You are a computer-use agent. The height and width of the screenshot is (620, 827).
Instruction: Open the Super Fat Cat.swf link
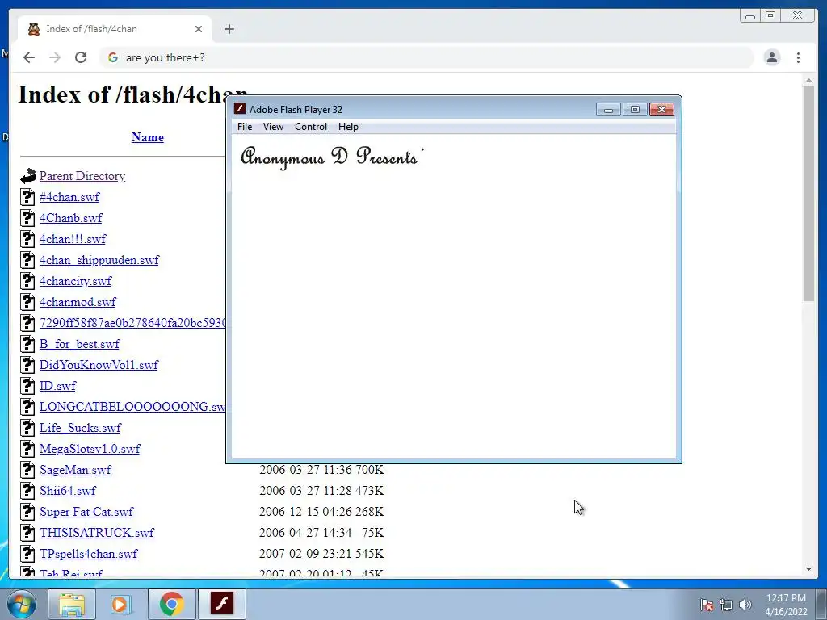(x=86, y=512)
